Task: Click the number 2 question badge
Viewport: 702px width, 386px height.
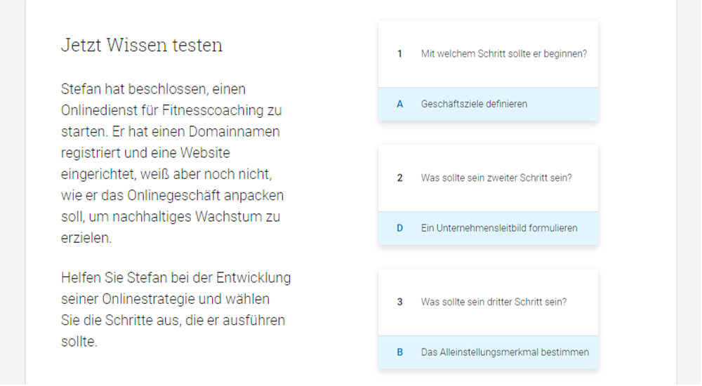Action: click(x=400, y=178)
